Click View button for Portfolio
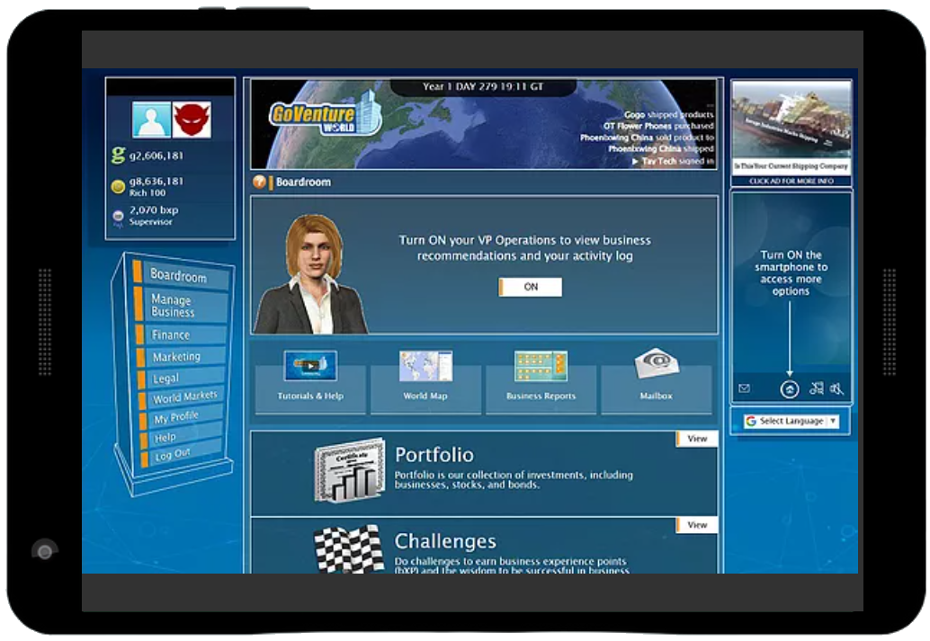This screenshot has width=930, height=641. 697,439
